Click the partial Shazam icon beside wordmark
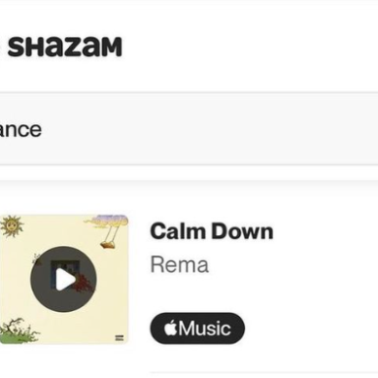This screenshot has width=378, height=378. tap(1, 47)
